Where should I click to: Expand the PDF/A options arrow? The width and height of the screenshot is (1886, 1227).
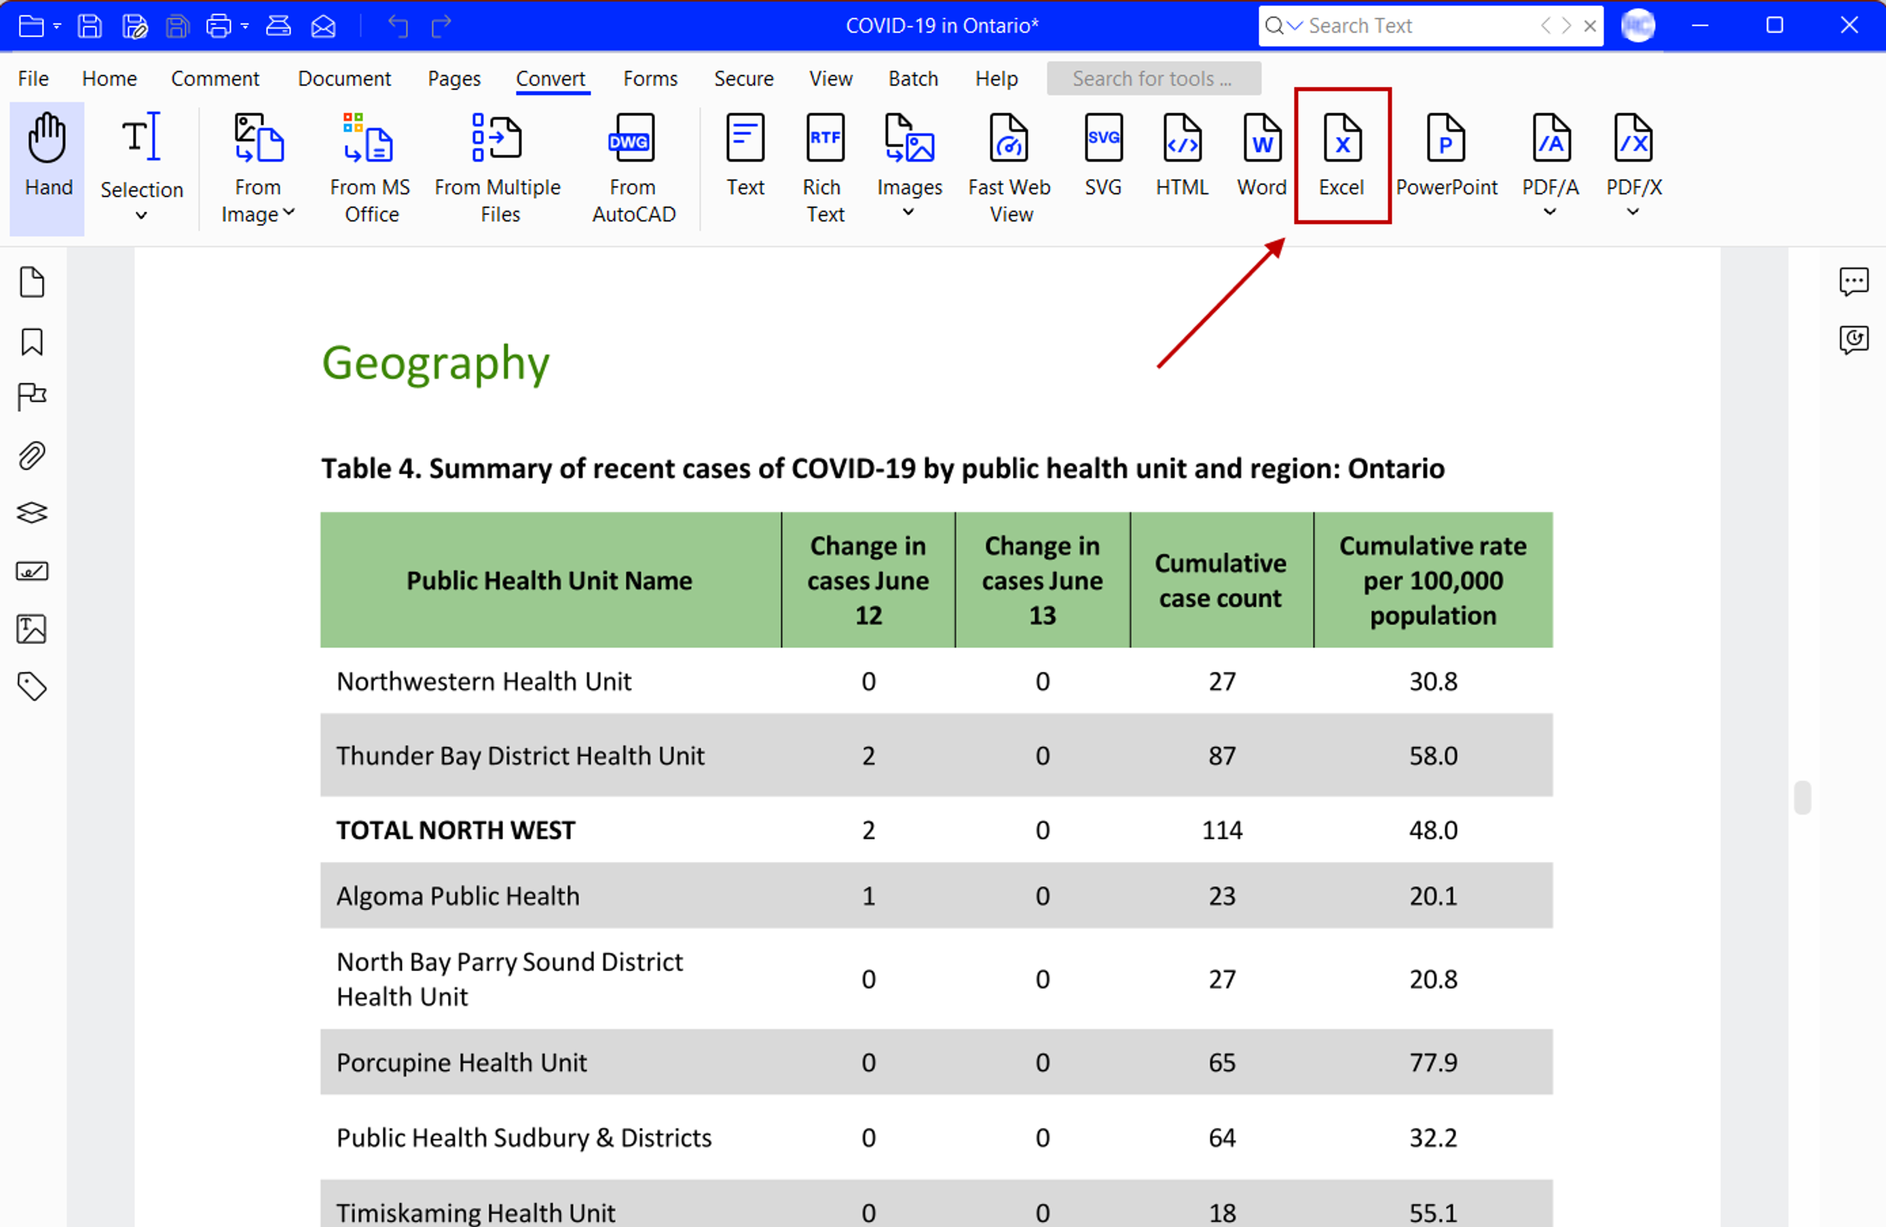click(1549, 212)
